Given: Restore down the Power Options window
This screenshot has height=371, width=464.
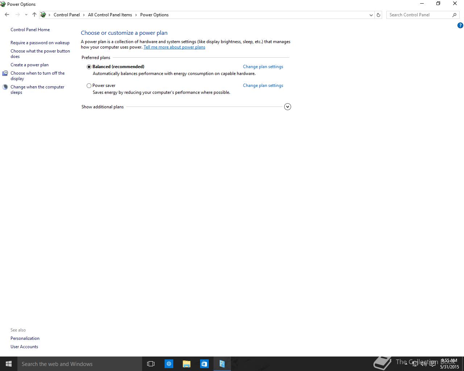Looking at the screenshot, I should [438, 4].
